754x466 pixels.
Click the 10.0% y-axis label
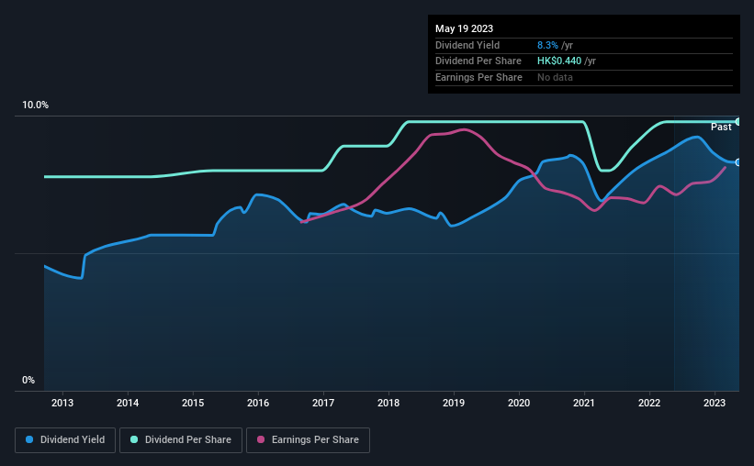tap(35, 105)
